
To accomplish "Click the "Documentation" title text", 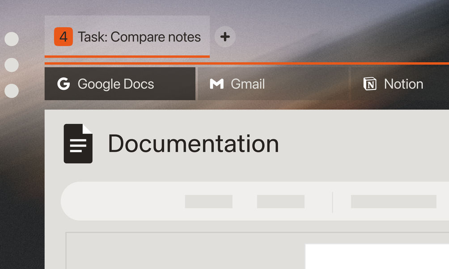I will tap(193, 143).
